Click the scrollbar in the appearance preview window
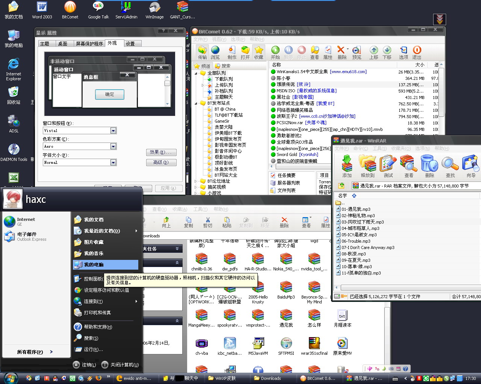Screen dimensions: 481x384 click(x=168, y=90)
